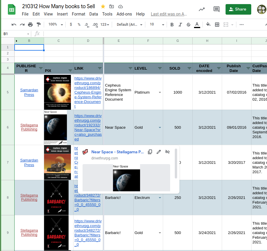Toggle strikethrough formatting
The height and width of the screenshot is (251, 267).
[188, 25]
